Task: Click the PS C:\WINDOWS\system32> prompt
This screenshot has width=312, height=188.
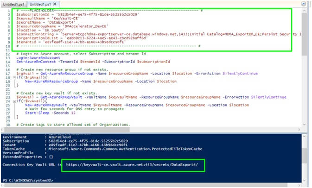Action: point(28,181)
